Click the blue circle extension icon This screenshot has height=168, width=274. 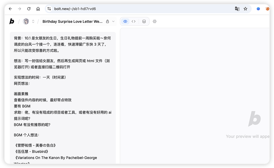tap(258, 9)
